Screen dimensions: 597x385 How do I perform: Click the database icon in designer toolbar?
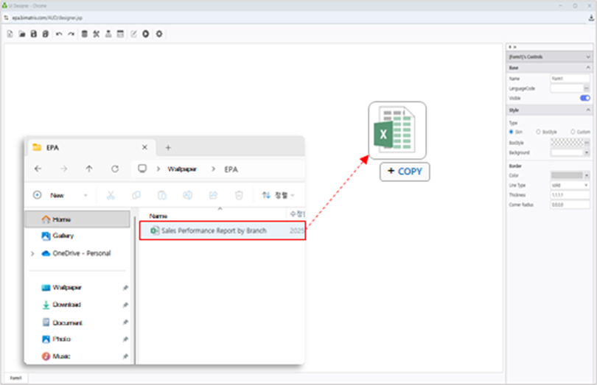click(84, 34)
